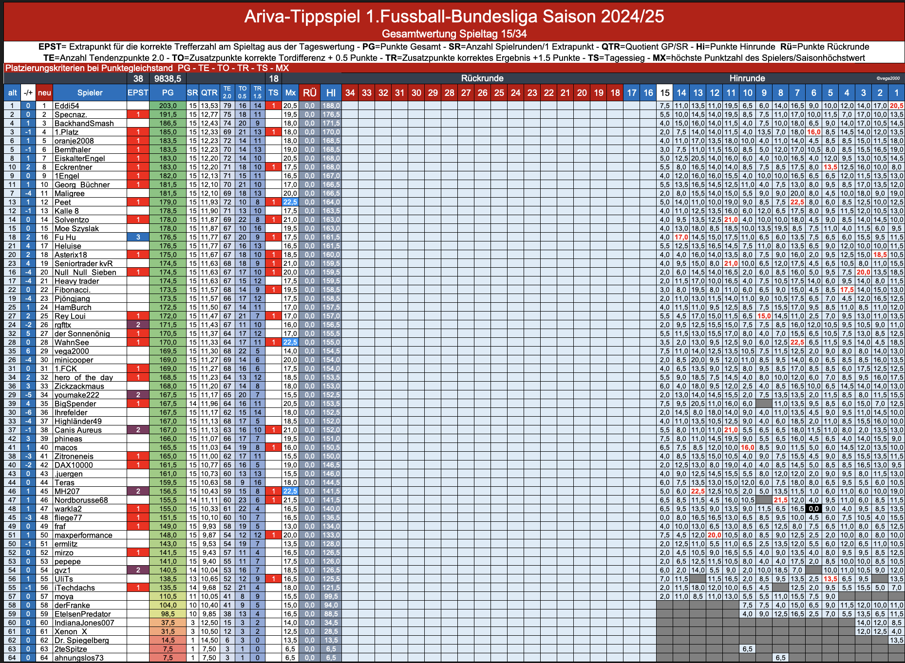Click the 'Spieler' column header
This screenshot has width=905, height=663.
click(x=90, y=92)
